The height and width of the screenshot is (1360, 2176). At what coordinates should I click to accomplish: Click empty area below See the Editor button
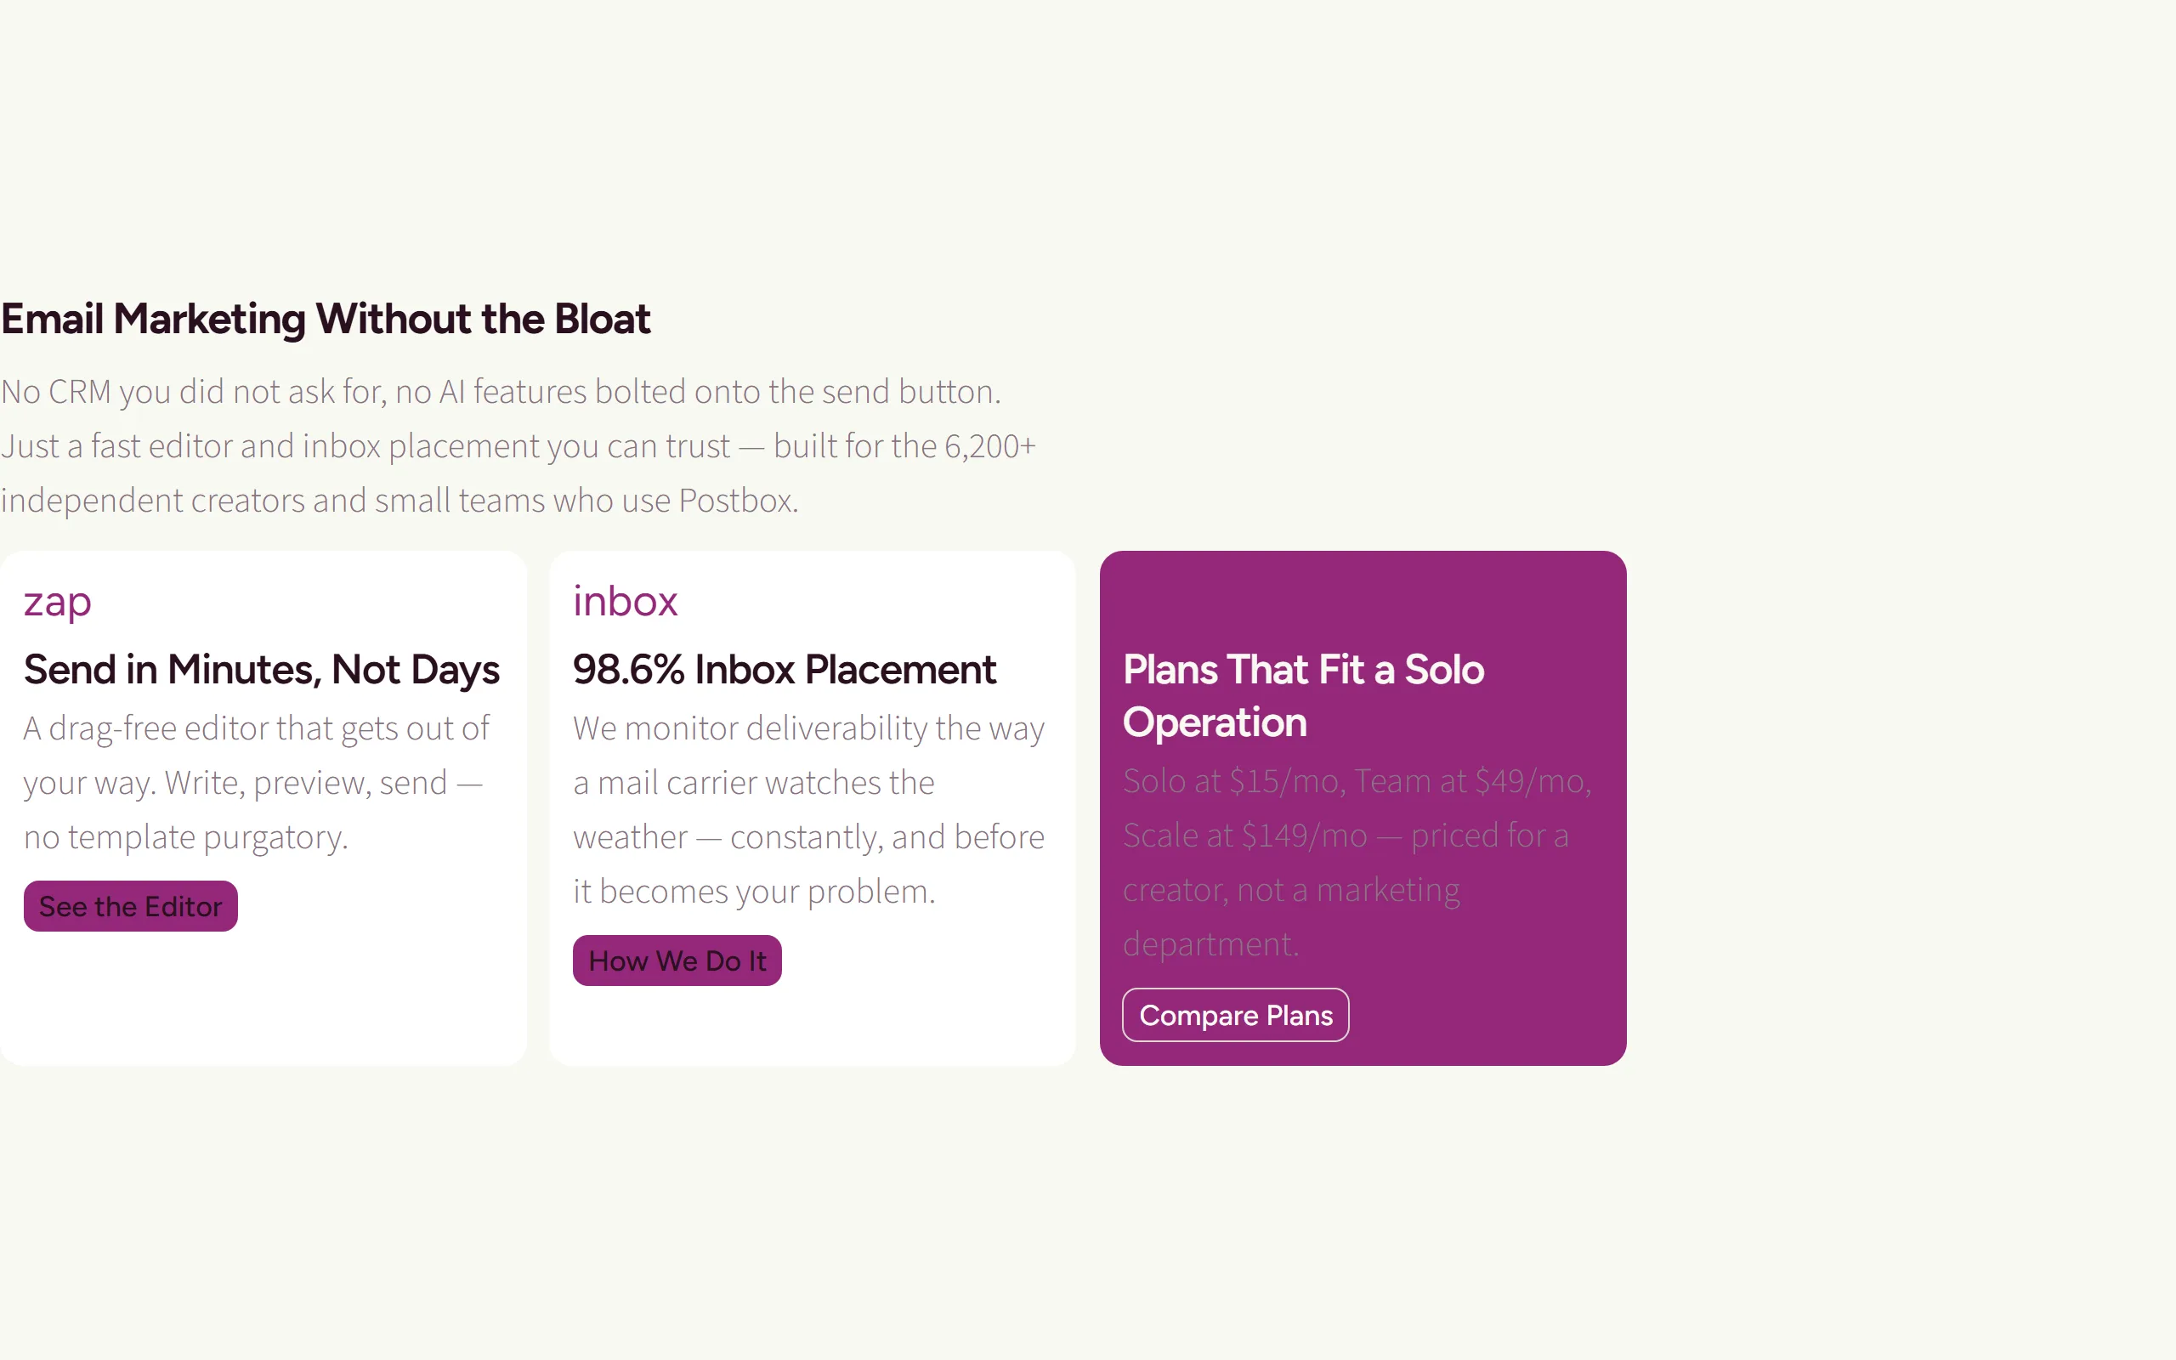coord(263,999)
